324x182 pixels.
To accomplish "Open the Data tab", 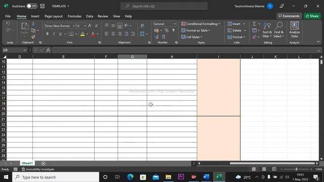I will pos(90,16).
